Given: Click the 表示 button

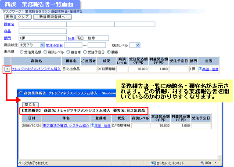Looking at the screenshot, I should pos(9,17).
